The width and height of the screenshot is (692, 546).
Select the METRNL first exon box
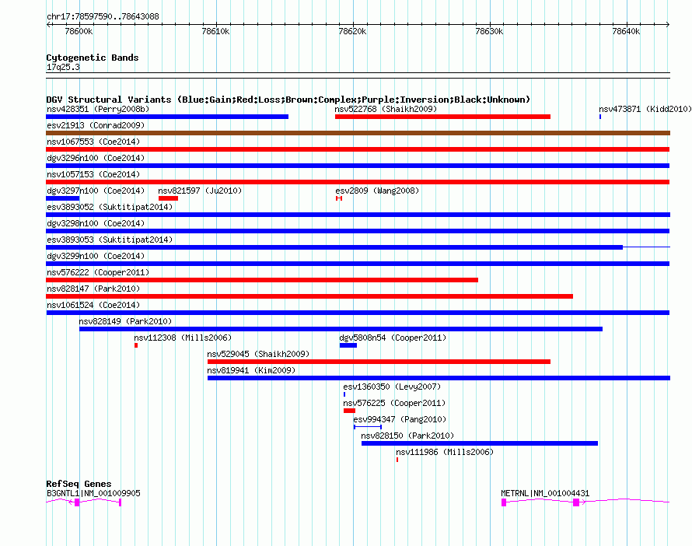point(504,502)
